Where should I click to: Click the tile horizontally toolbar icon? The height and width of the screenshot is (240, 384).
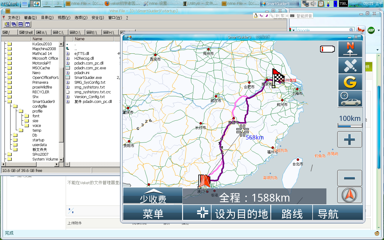pyautogui.click(x=20, y=24)
